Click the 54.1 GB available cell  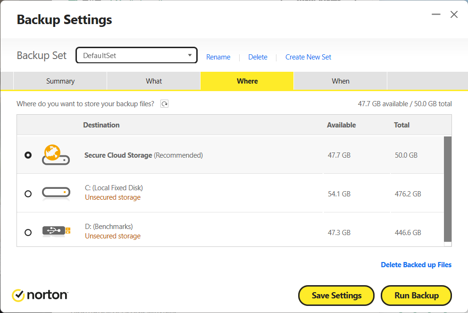click(339, 194)
